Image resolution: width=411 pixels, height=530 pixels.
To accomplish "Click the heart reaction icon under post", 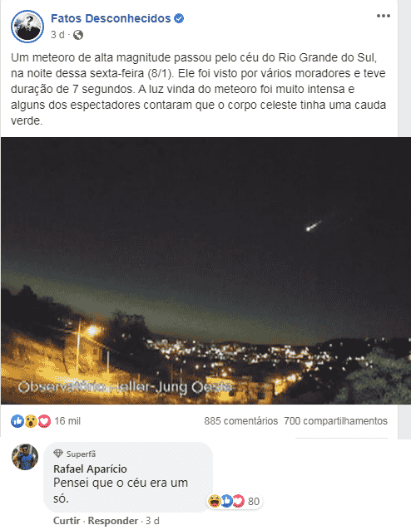I will [44, 421].
